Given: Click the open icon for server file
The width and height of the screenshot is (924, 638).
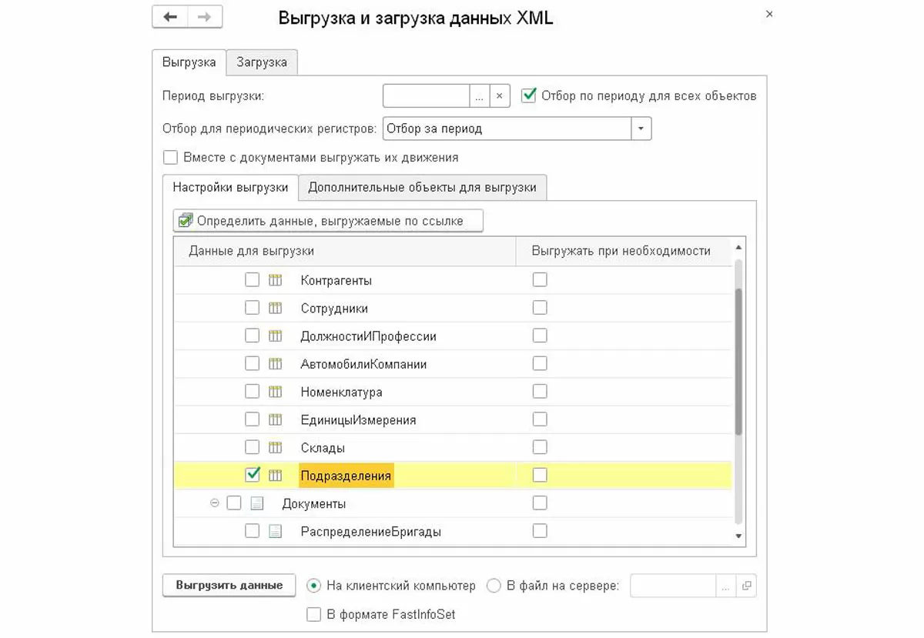Looking at the screenshot, I should [x=746, y=586].
